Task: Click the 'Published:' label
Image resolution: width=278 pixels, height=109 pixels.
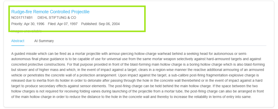Action: click(89, 24)
